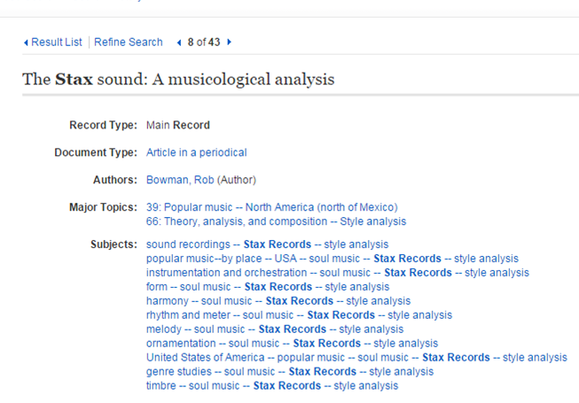Open author Bowman, Rob link
Image resolution: width=579 pixels, height=403 pixels.
180,180
